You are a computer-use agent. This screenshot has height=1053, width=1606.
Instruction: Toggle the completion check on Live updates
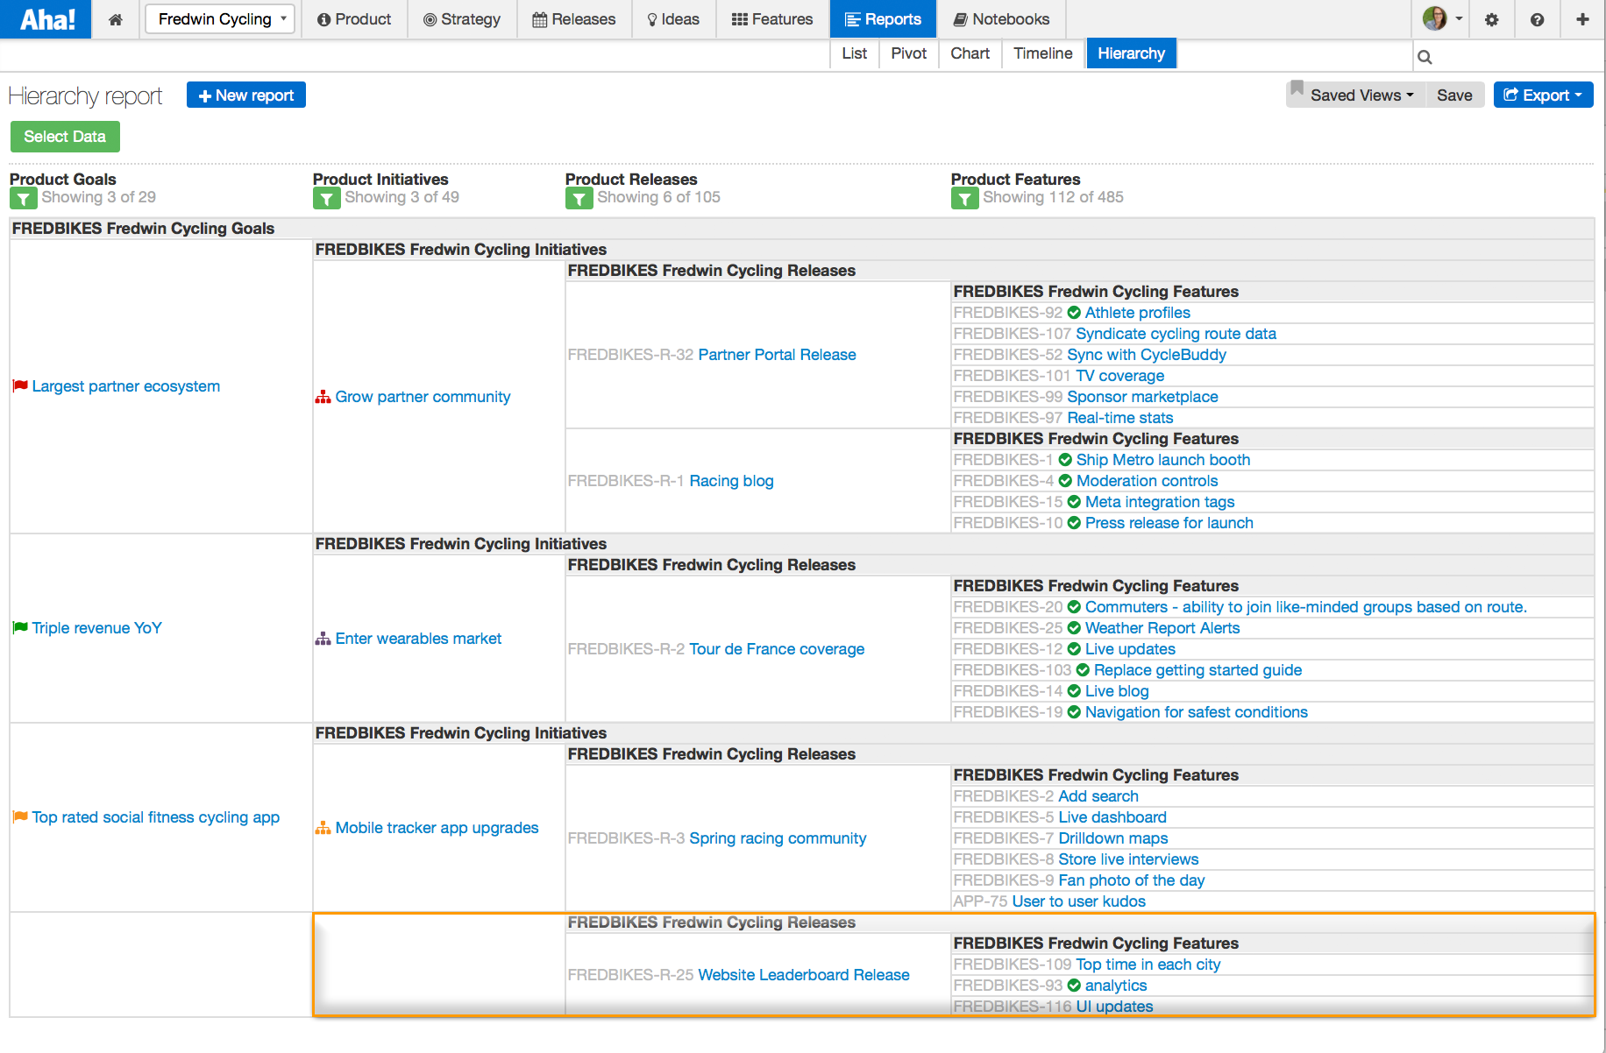pyautogui.click(x=1075, y=649)
